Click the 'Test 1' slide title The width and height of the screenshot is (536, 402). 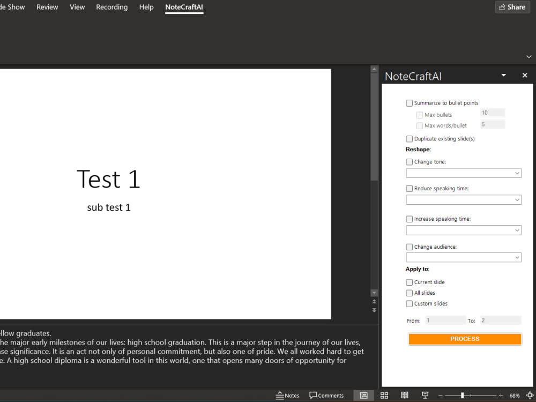pos(109,179)
